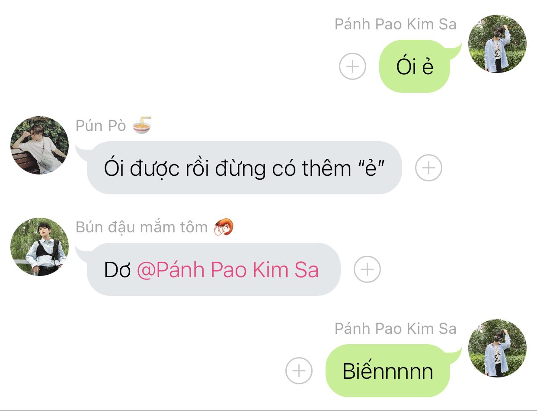Click the sender name Pún Pò

coord(101,126)
